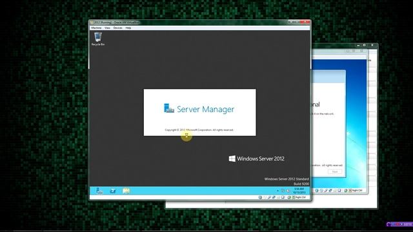
Task: Open the Machine menu in VirtualBox
Action: [x=96, y=28]
